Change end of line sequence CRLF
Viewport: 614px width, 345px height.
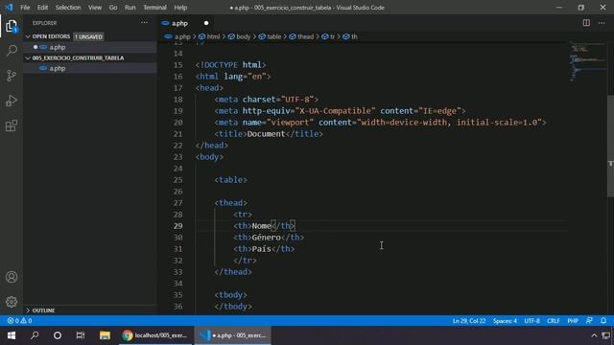click(x=554, y=321)
